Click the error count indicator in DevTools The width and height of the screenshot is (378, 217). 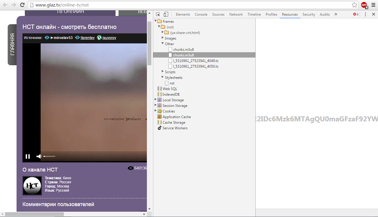coord(355,14)
